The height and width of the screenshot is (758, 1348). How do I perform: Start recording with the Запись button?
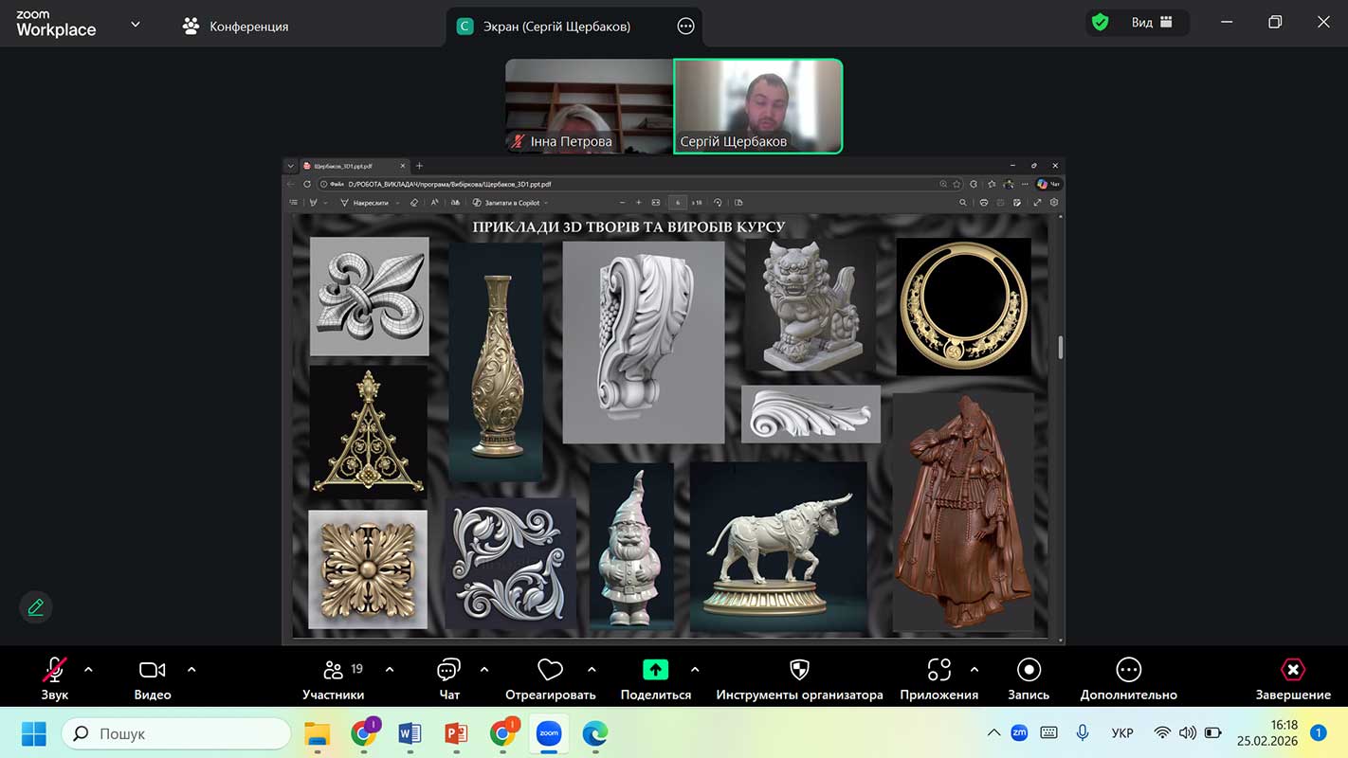[x=1029, y=671]
